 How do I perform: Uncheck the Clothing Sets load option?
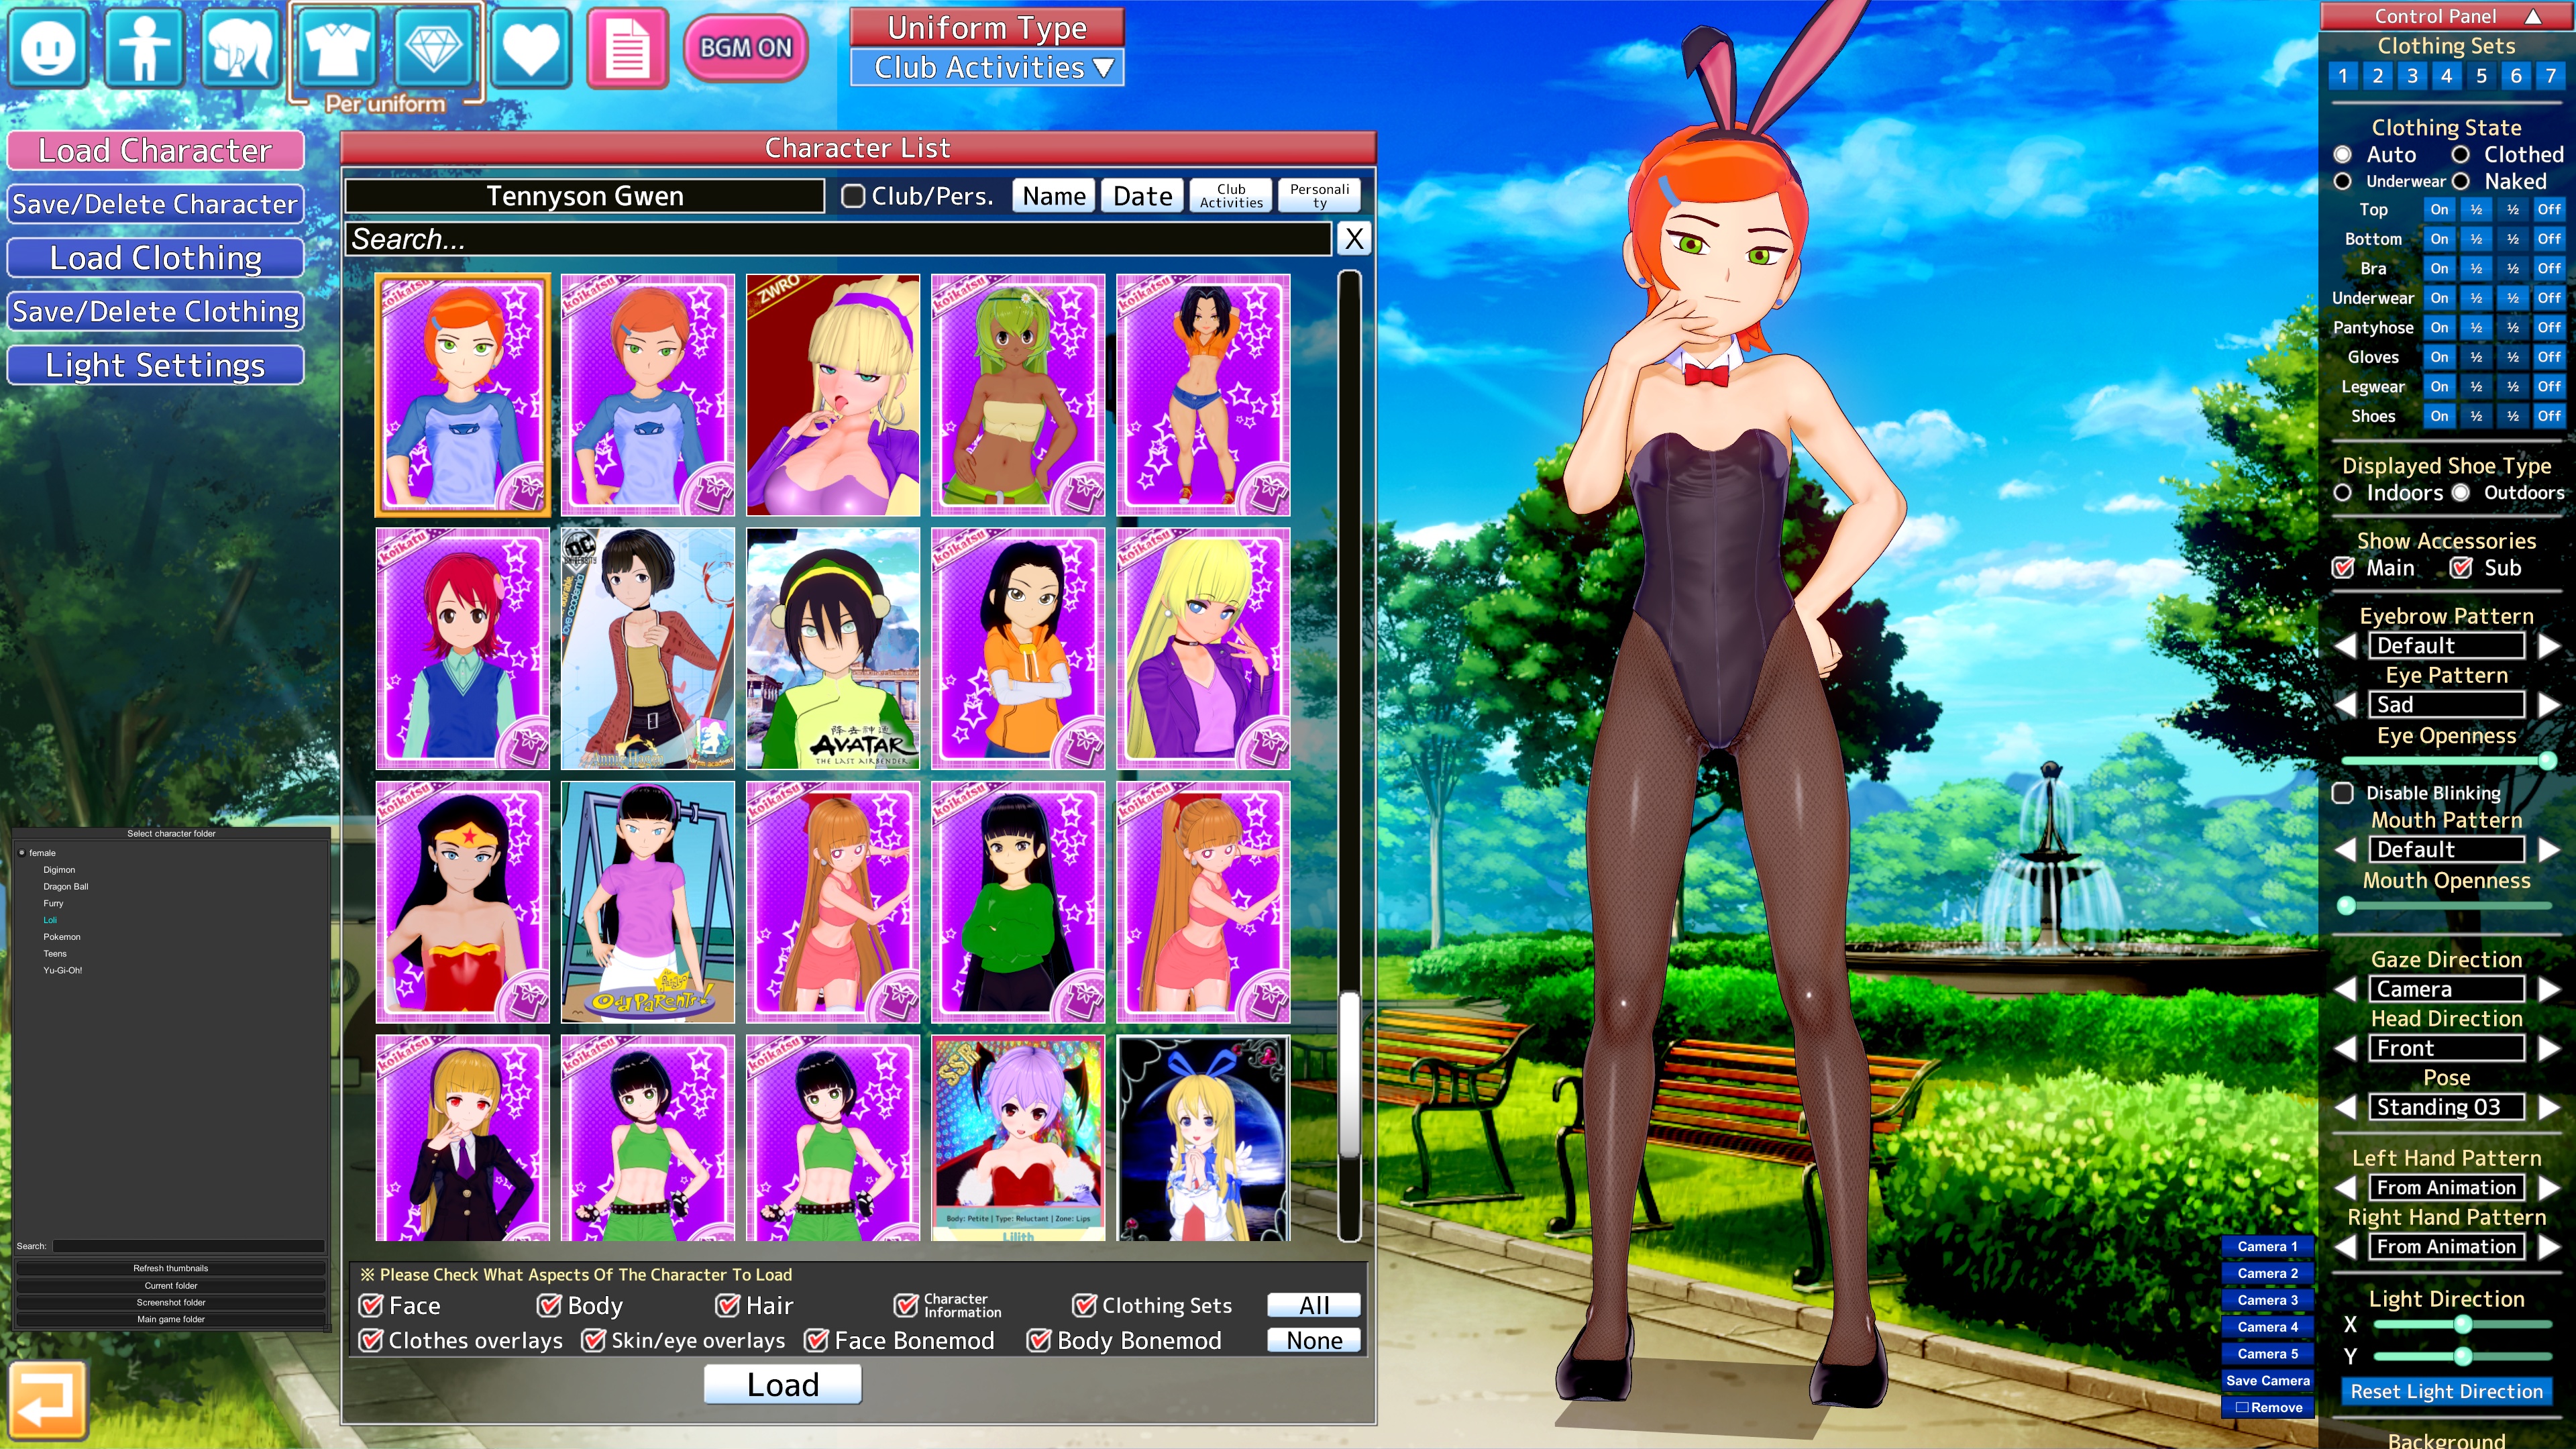pyautogui.click(x=1084, y=1306)
